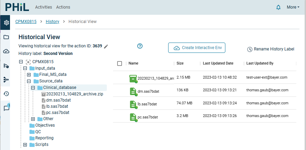The width and height of the screenshot is (306, 150).
Task: Click the history clock sidebar icon
Action: coord(6,94)
